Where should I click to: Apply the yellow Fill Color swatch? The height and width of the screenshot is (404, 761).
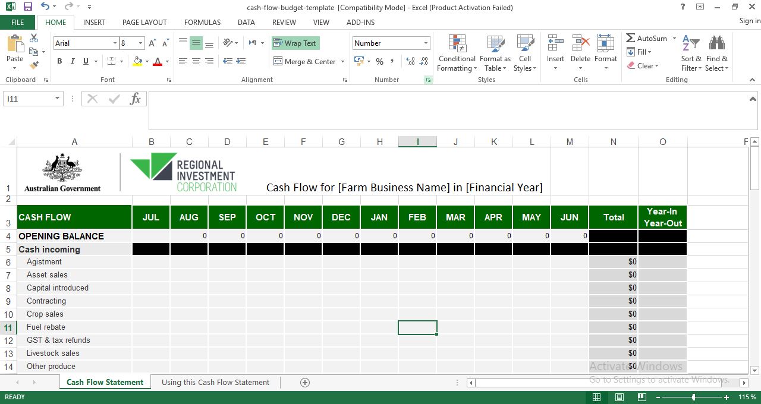pyautogui.click(x=137, y=61)
